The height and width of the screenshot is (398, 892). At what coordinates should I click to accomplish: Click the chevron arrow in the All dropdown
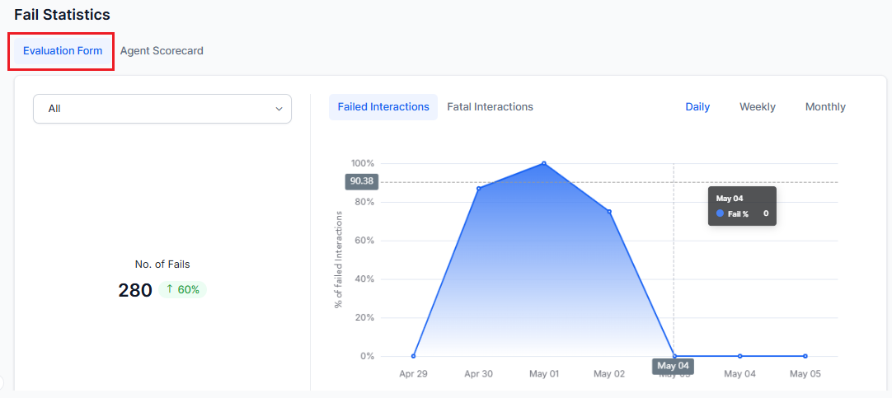tap(278, 109)
